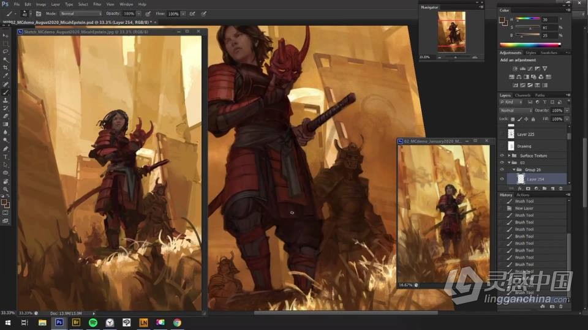
Task: Select the Healing Brush tool
Action: [6, 84]
